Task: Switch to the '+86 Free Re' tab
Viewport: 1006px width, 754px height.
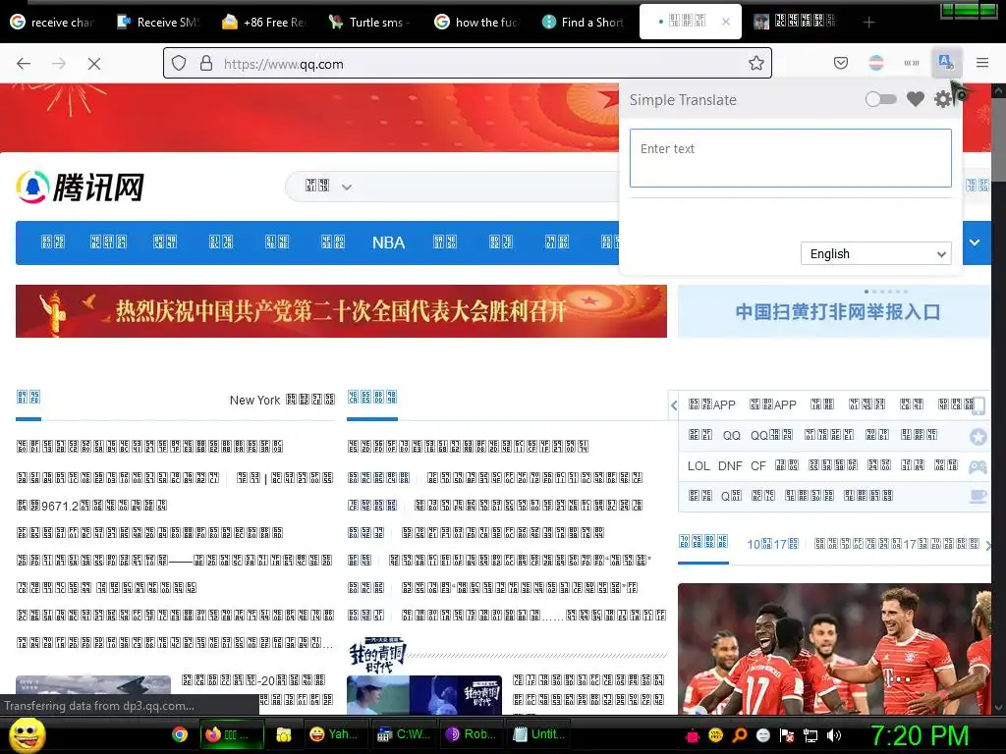Action: [x=263, y=23]
